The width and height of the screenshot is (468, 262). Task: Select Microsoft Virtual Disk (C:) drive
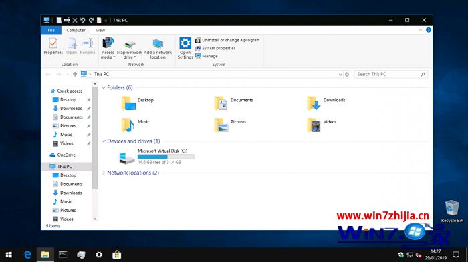click(x=156, y=157)
